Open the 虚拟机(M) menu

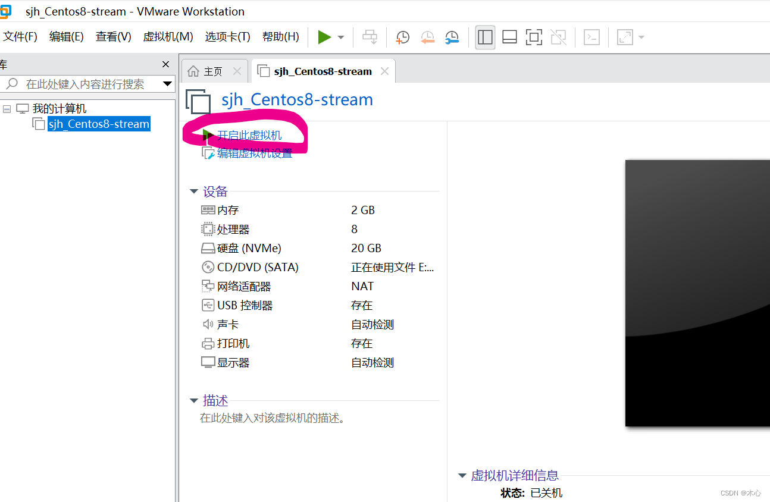point(168,37)
